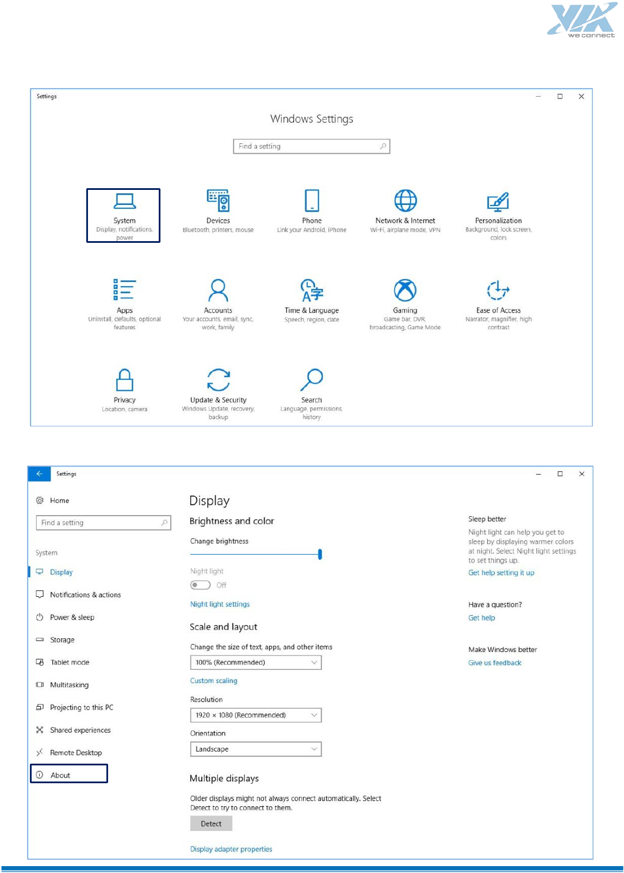Toggle the Night light switch
This screenshot has width=624, height=873.
coord(201,585)
